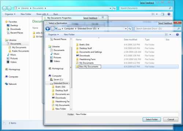Image resolution: width=183 pixels, height=131 pixels.
Task: Click the Type column header
Action: pos(147,40)
